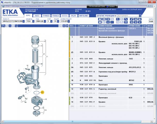The width and height of the screenshot is (157, 124).
Task: Expand the Год 2004 dropdown
Action: [x=45, y=21]
